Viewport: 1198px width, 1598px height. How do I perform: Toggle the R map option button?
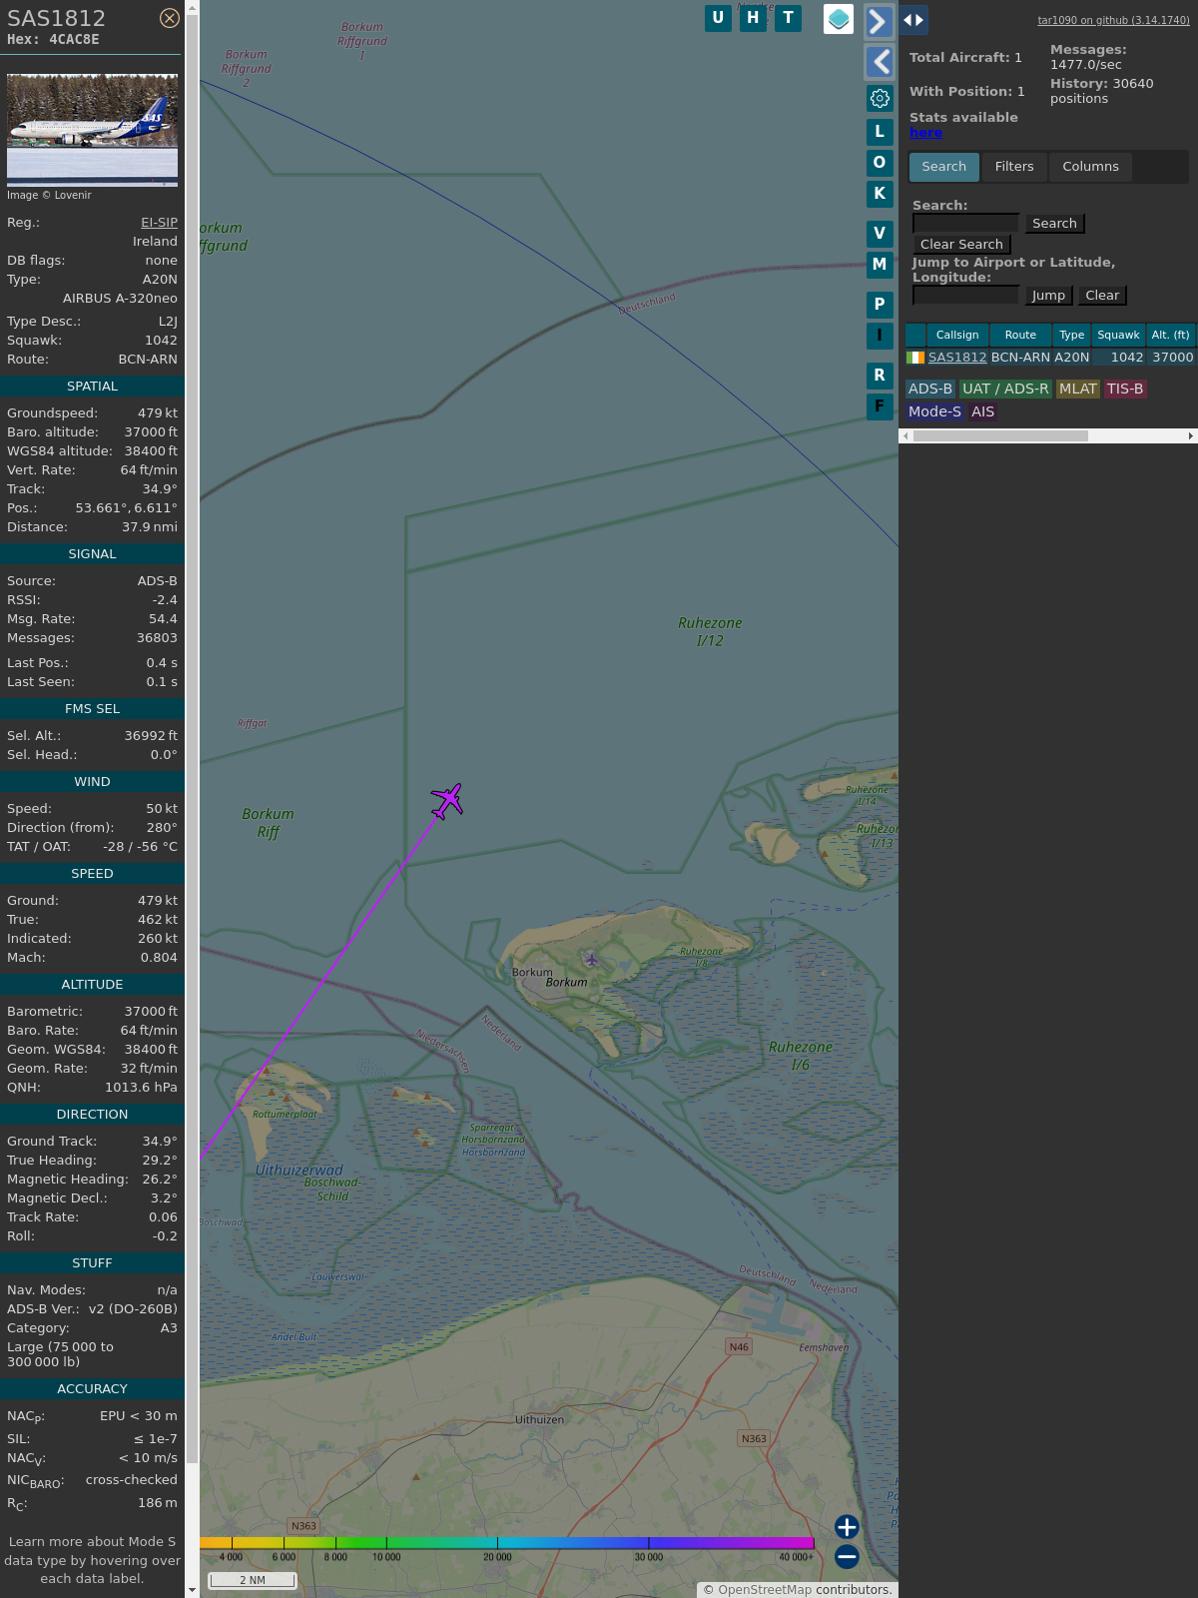pyautogui.click(x=880, y=376)
